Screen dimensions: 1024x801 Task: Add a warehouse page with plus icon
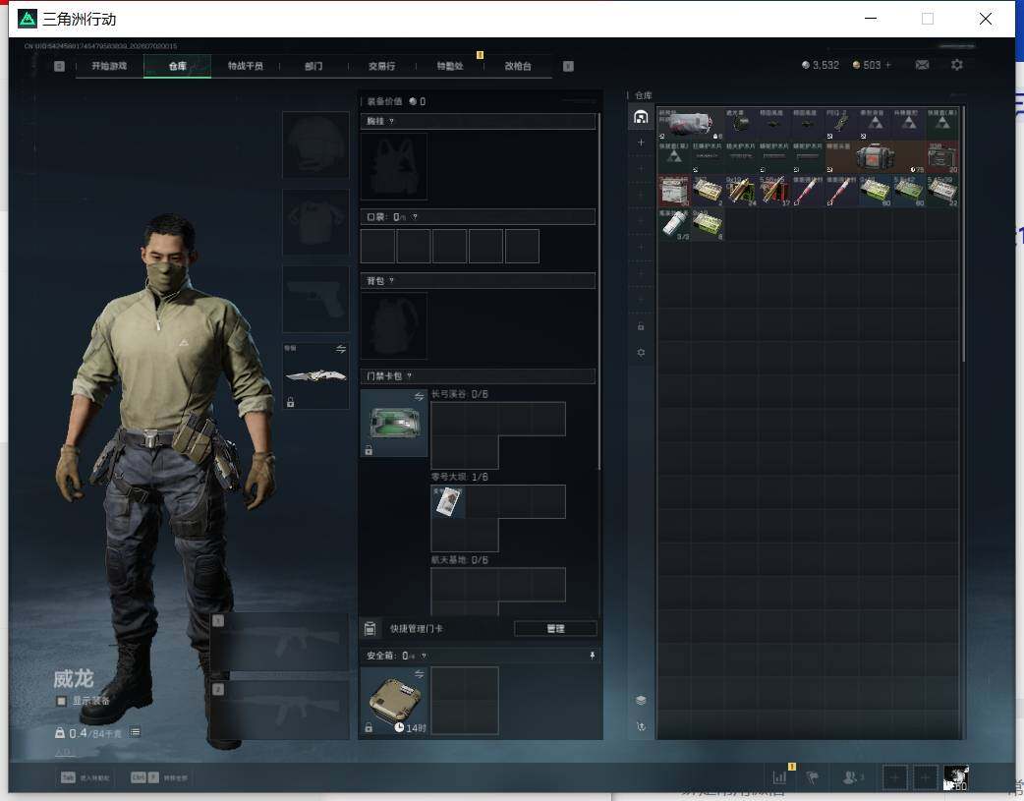point(641,143)
